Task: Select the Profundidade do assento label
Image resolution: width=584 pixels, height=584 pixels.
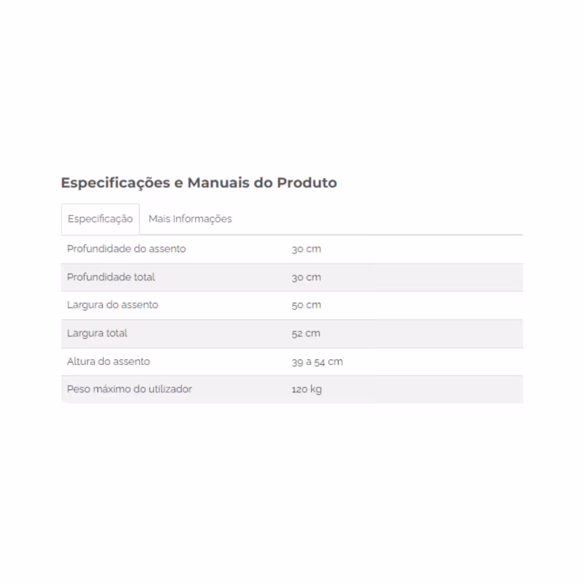Action: point(126,249)
